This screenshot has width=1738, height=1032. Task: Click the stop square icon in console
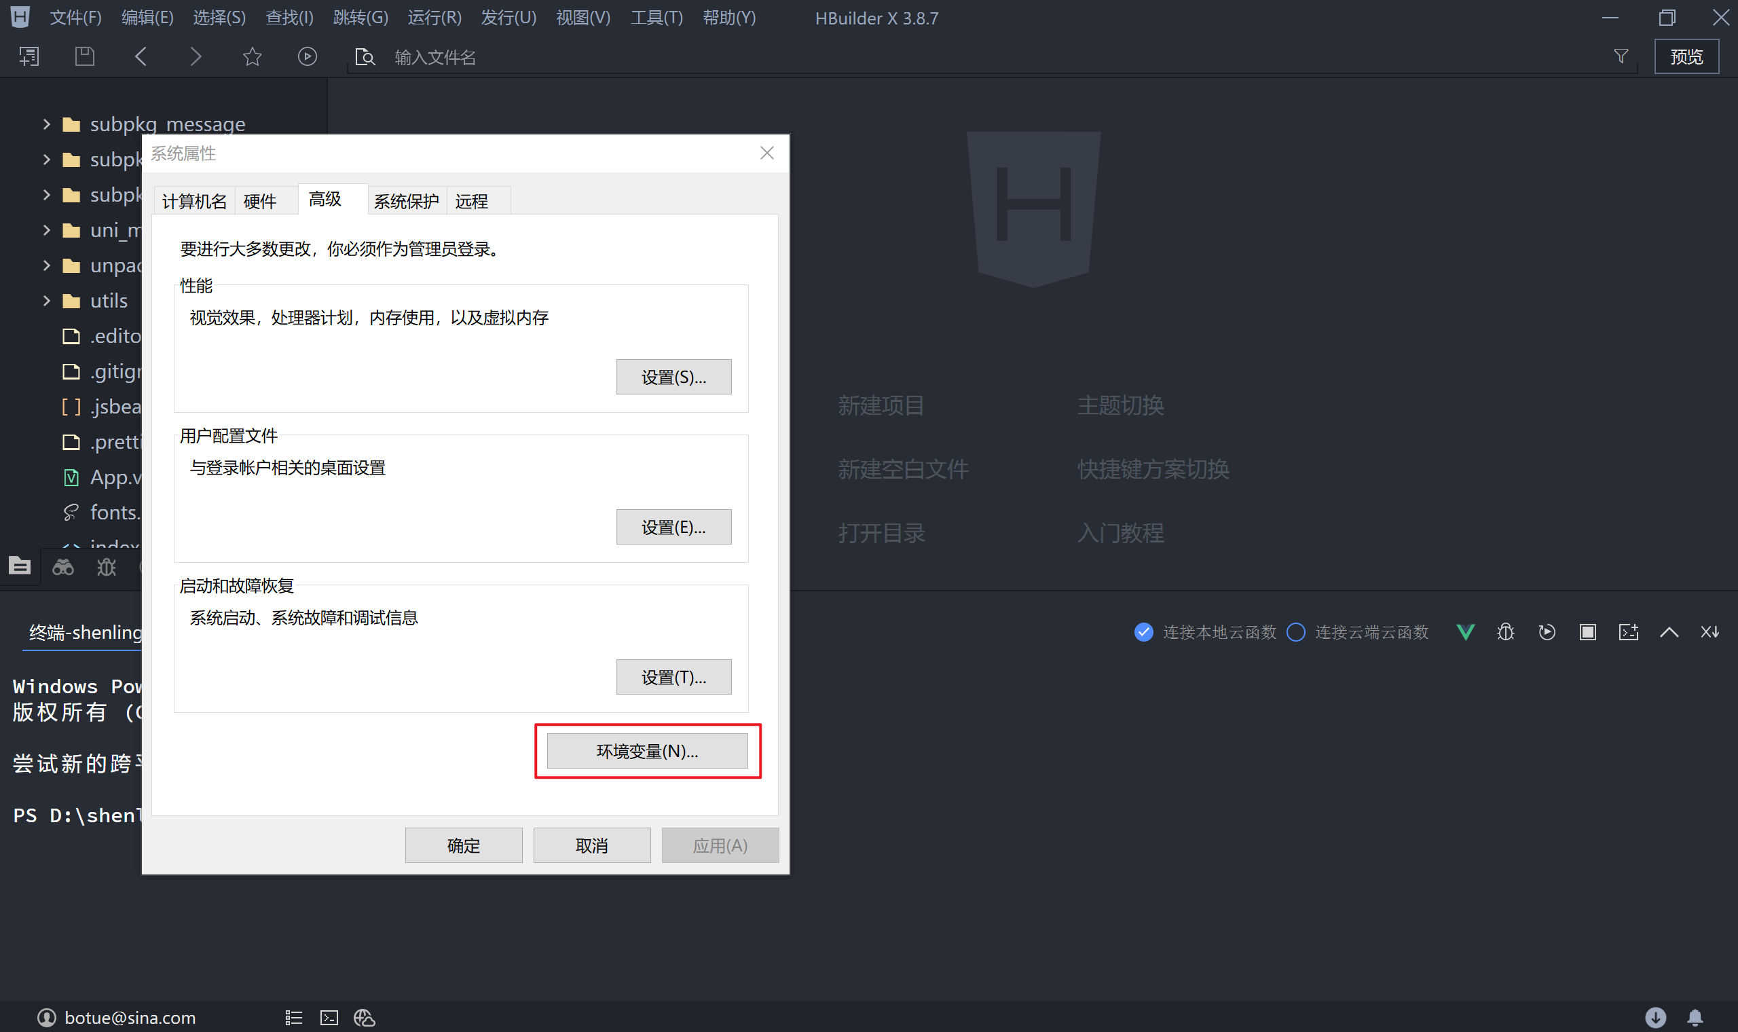[x=1587, y=631]
